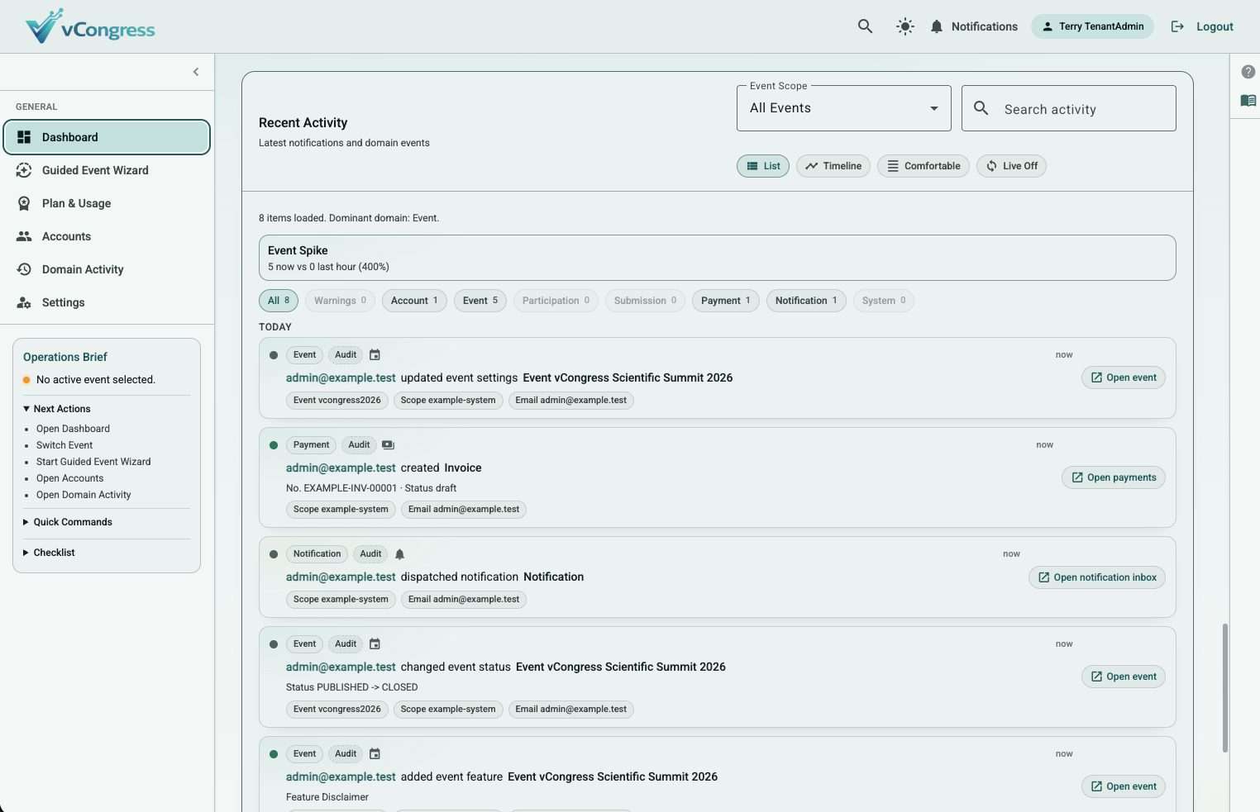Click the Audit tag on the Payment row
The image size is (1260, 812).
359,445
